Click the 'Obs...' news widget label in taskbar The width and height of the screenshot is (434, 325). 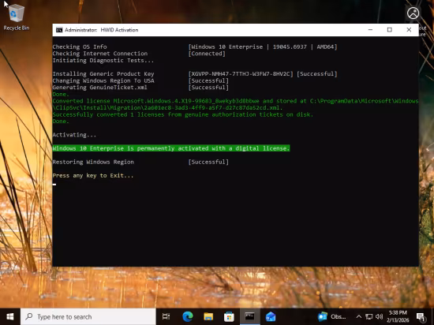click(x=339, y=316)
